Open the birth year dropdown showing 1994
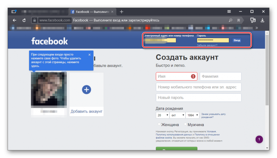 point(193,115)
